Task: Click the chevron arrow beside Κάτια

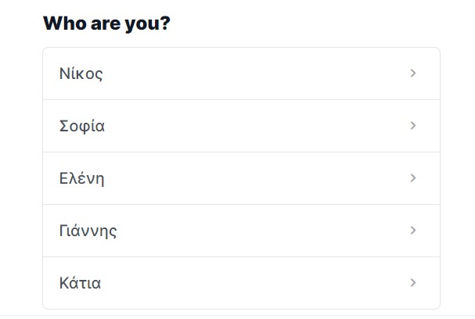Action: (x=413, y=283)
